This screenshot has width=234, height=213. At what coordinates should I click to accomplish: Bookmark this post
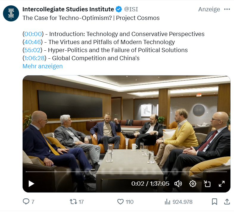[x=214, y=202]
